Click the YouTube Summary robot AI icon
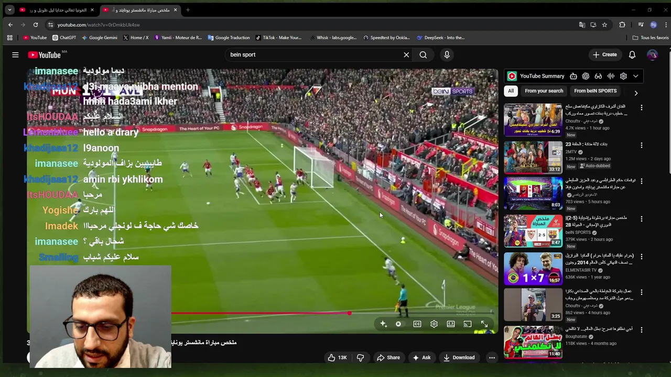 click(573, 76)
